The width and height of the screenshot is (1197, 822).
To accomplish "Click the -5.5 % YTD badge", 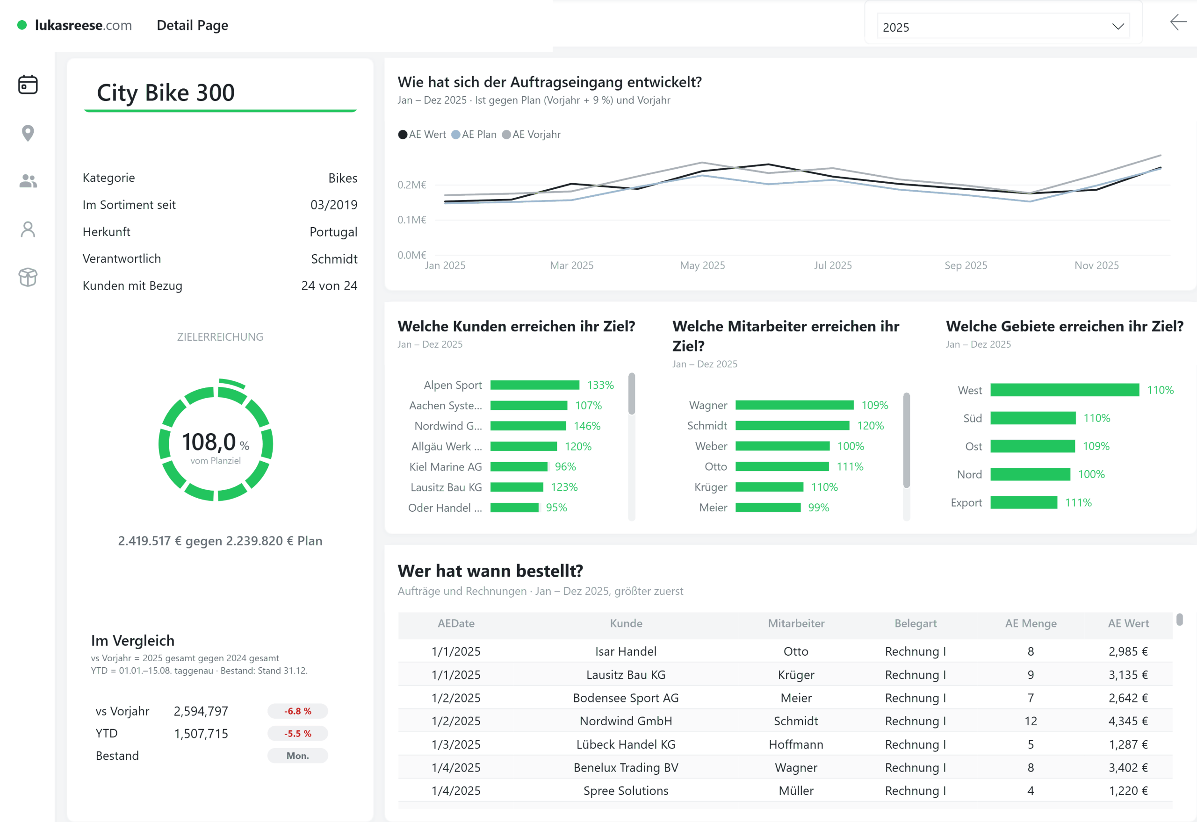I will point(297,733).
